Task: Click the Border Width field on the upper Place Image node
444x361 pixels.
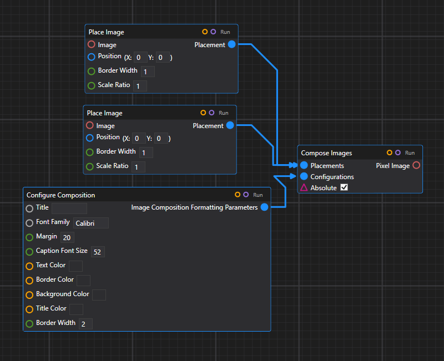Action: point(148,72)
